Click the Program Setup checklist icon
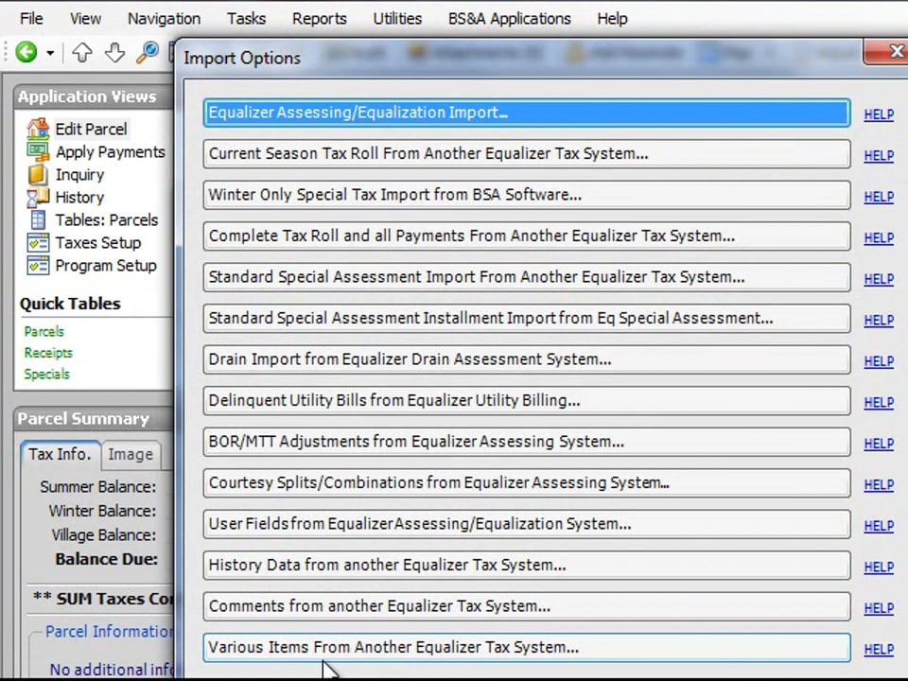 [x=38, y=265]
